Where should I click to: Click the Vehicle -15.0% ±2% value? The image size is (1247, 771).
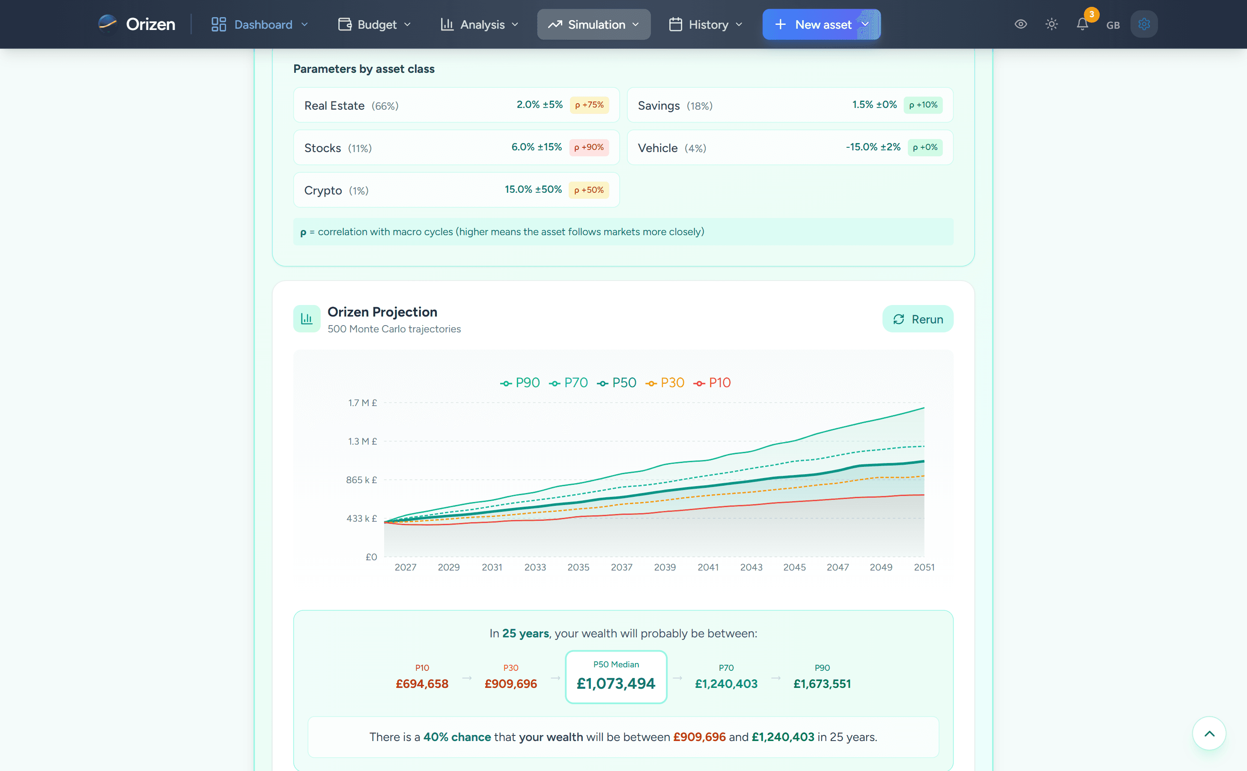point(873,147)
